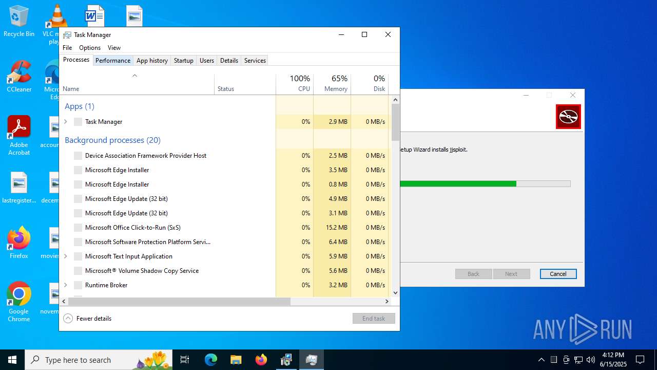
Task: Switch to the Performance tab
Action: pos(113,61)
